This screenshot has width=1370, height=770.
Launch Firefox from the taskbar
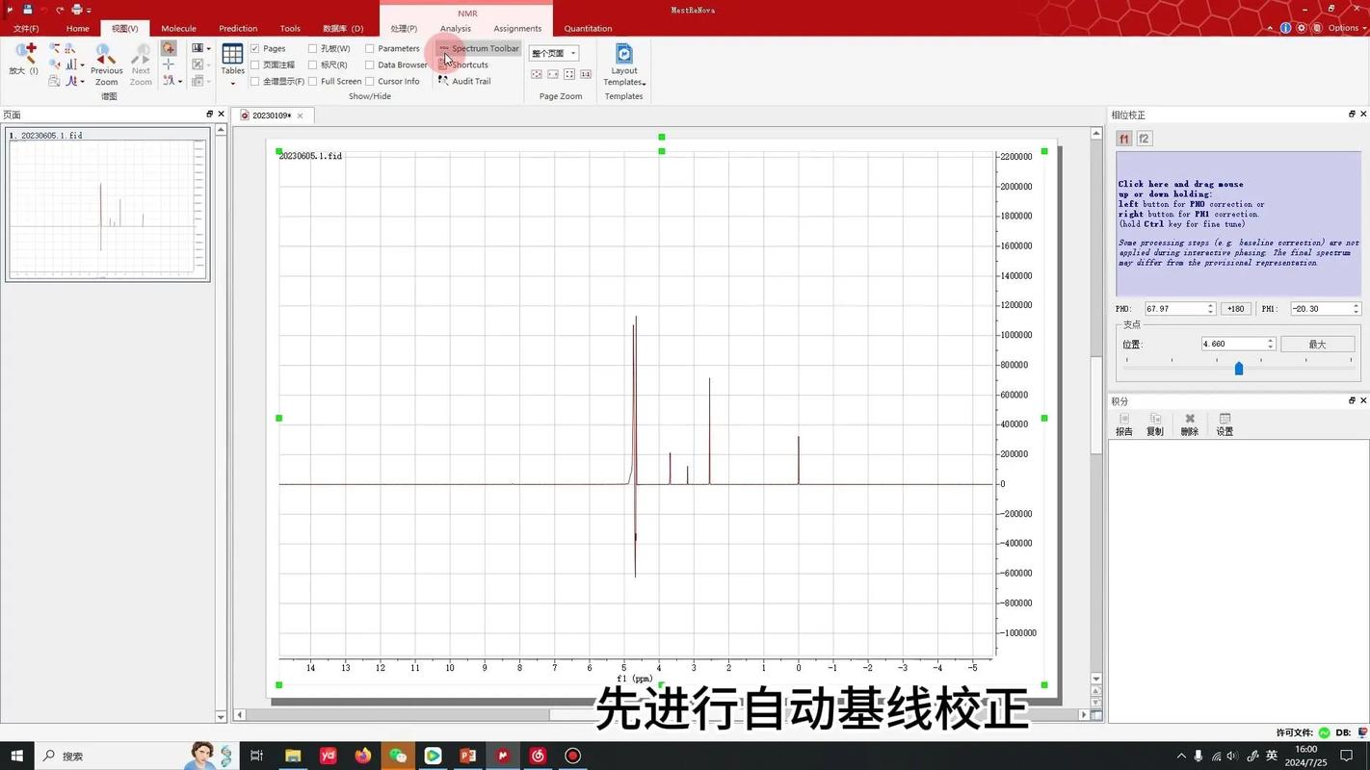pos(362,757)
